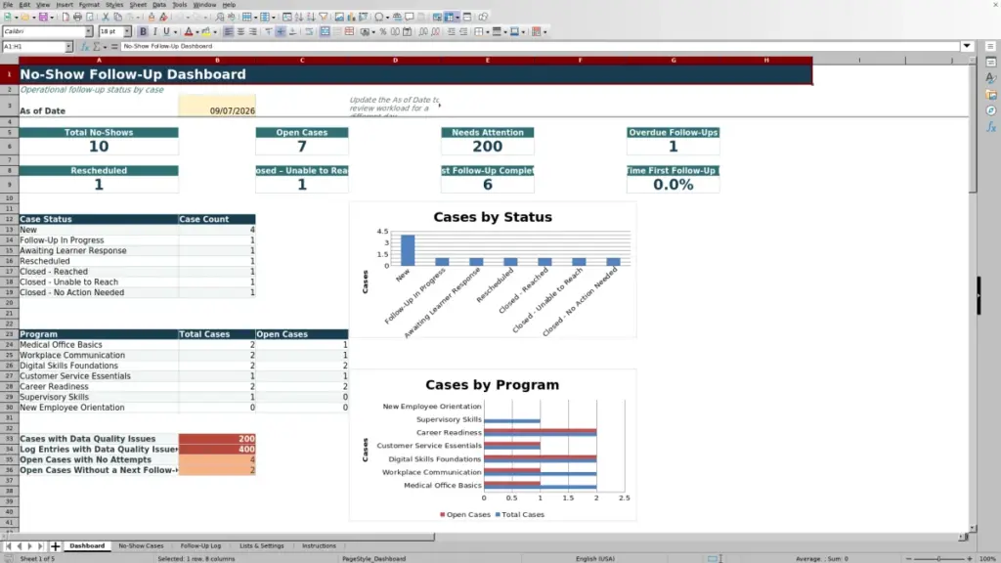Switch to the Follow-Up Log sheet tab
Viewport: 1001px width, 563px height.
pyautogui.click(x=200, y=545)
